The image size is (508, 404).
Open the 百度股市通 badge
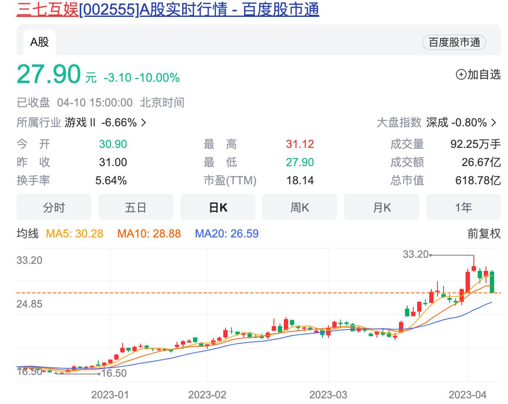pyautogui.click(x=454, y=43)
